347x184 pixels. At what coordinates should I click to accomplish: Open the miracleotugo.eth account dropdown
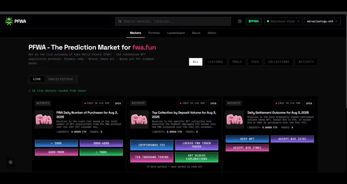coord(322,21)
